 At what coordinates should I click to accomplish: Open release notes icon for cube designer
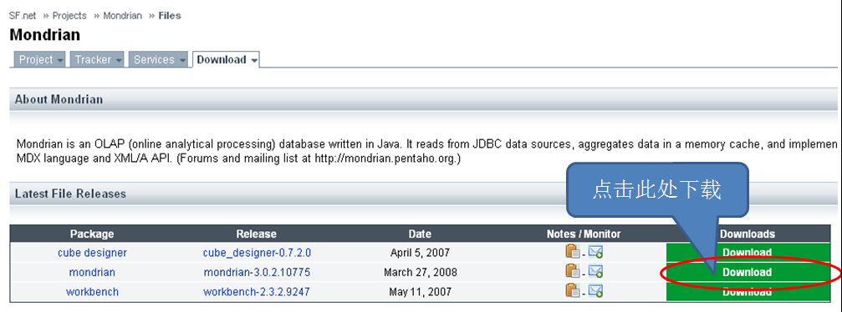(573, 252)
